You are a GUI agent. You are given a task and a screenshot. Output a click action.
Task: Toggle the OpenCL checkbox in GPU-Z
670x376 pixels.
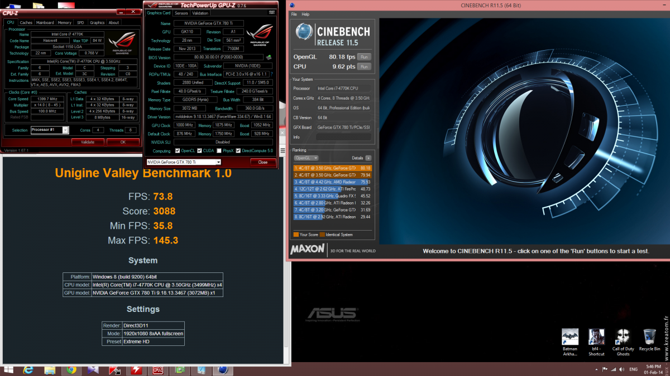pyautogui.click(x=176, y=150)
